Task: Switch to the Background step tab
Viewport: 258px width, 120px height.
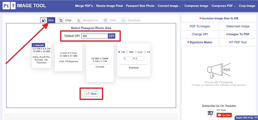Action: [x=87, y=20]
